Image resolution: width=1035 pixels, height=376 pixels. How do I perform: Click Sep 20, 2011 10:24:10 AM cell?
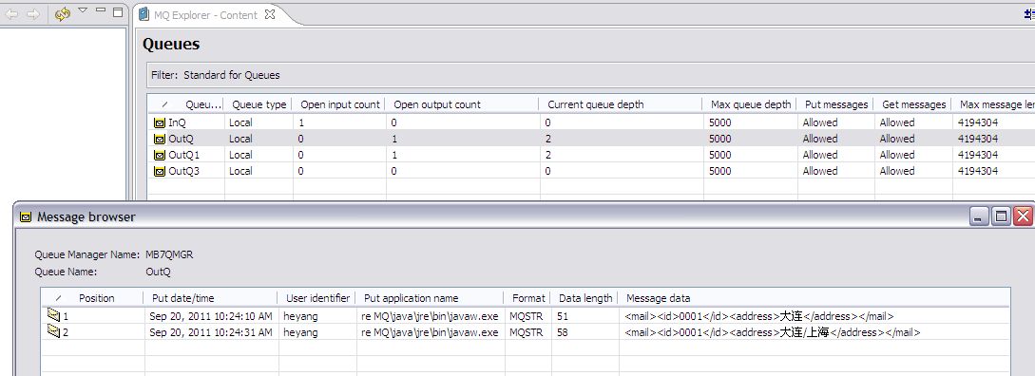211,316
